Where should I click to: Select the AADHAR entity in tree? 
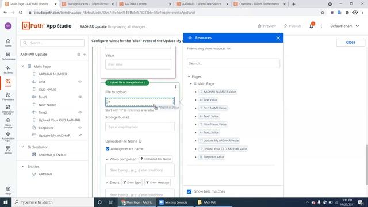point(45,174)
